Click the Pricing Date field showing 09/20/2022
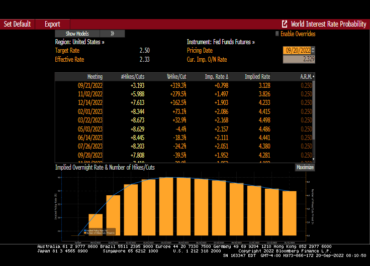 click(x=297, y=50)
